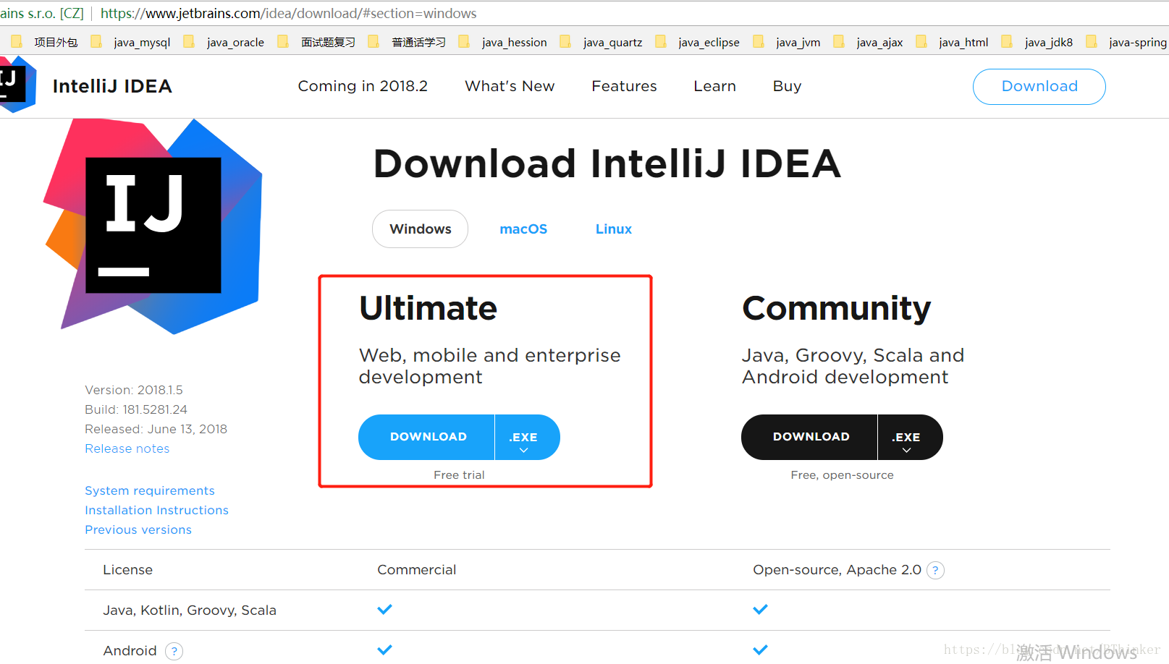
Task: Open the 普通话学习 bookmark folder
Action: 408,42
